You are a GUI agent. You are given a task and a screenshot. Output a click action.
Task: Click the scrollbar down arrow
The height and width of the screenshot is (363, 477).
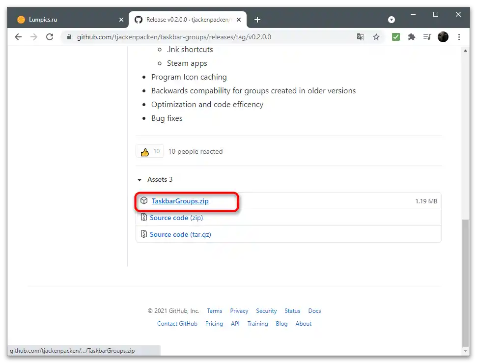click(x=465, y=351)
